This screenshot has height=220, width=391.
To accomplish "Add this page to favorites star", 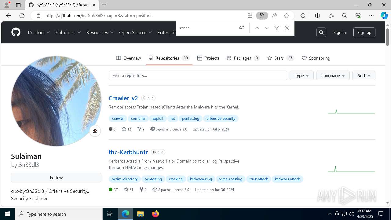I will tap(287, 16).
